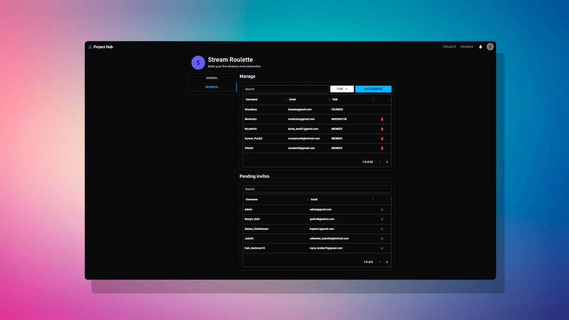The width and height of the screenshot is (569, 320).
Task: Click the camden58@gmail.com email cell
Action: (x=302, y=148)
